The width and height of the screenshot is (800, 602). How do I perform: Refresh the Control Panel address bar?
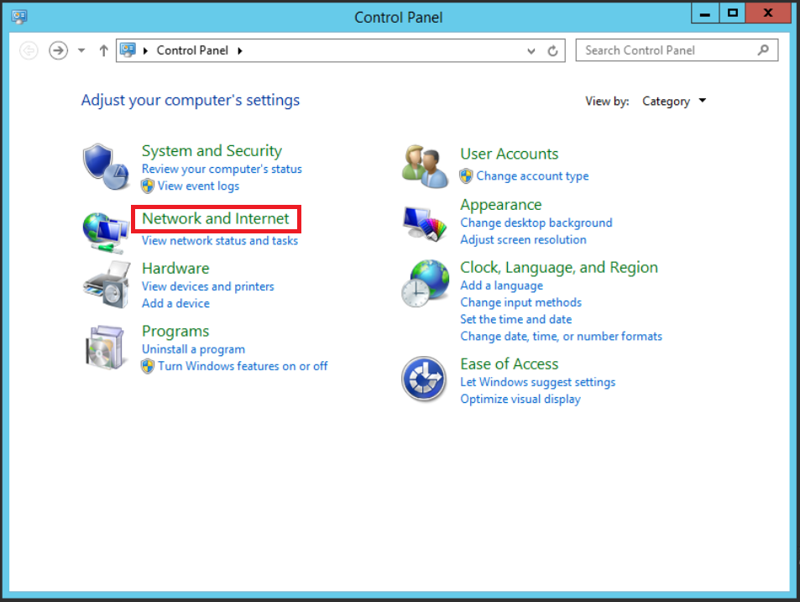point(552,50)
